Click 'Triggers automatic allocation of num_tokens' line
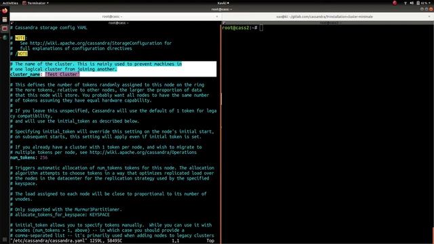This screenshot has width=434, height=244. click(112, 168)
